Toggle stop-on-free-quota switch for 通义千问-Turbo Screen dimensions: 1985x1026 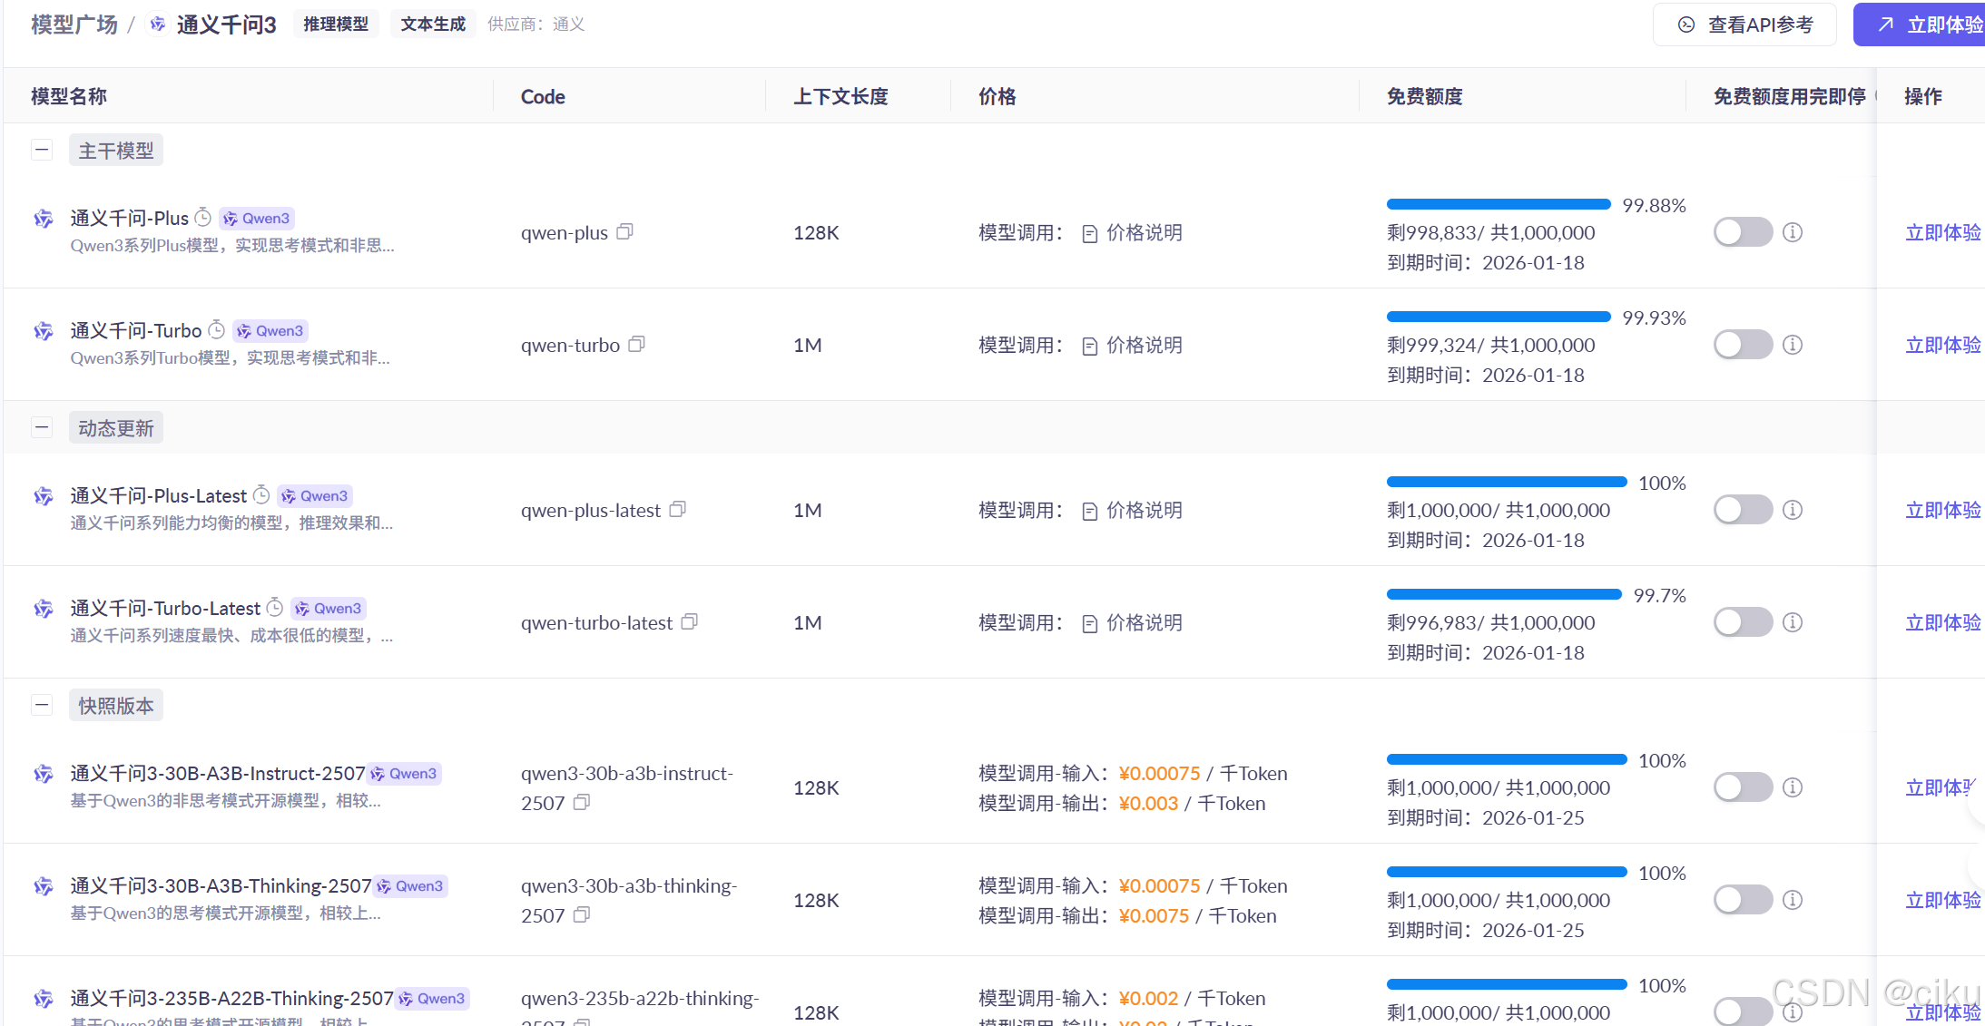coord(1743,345)
